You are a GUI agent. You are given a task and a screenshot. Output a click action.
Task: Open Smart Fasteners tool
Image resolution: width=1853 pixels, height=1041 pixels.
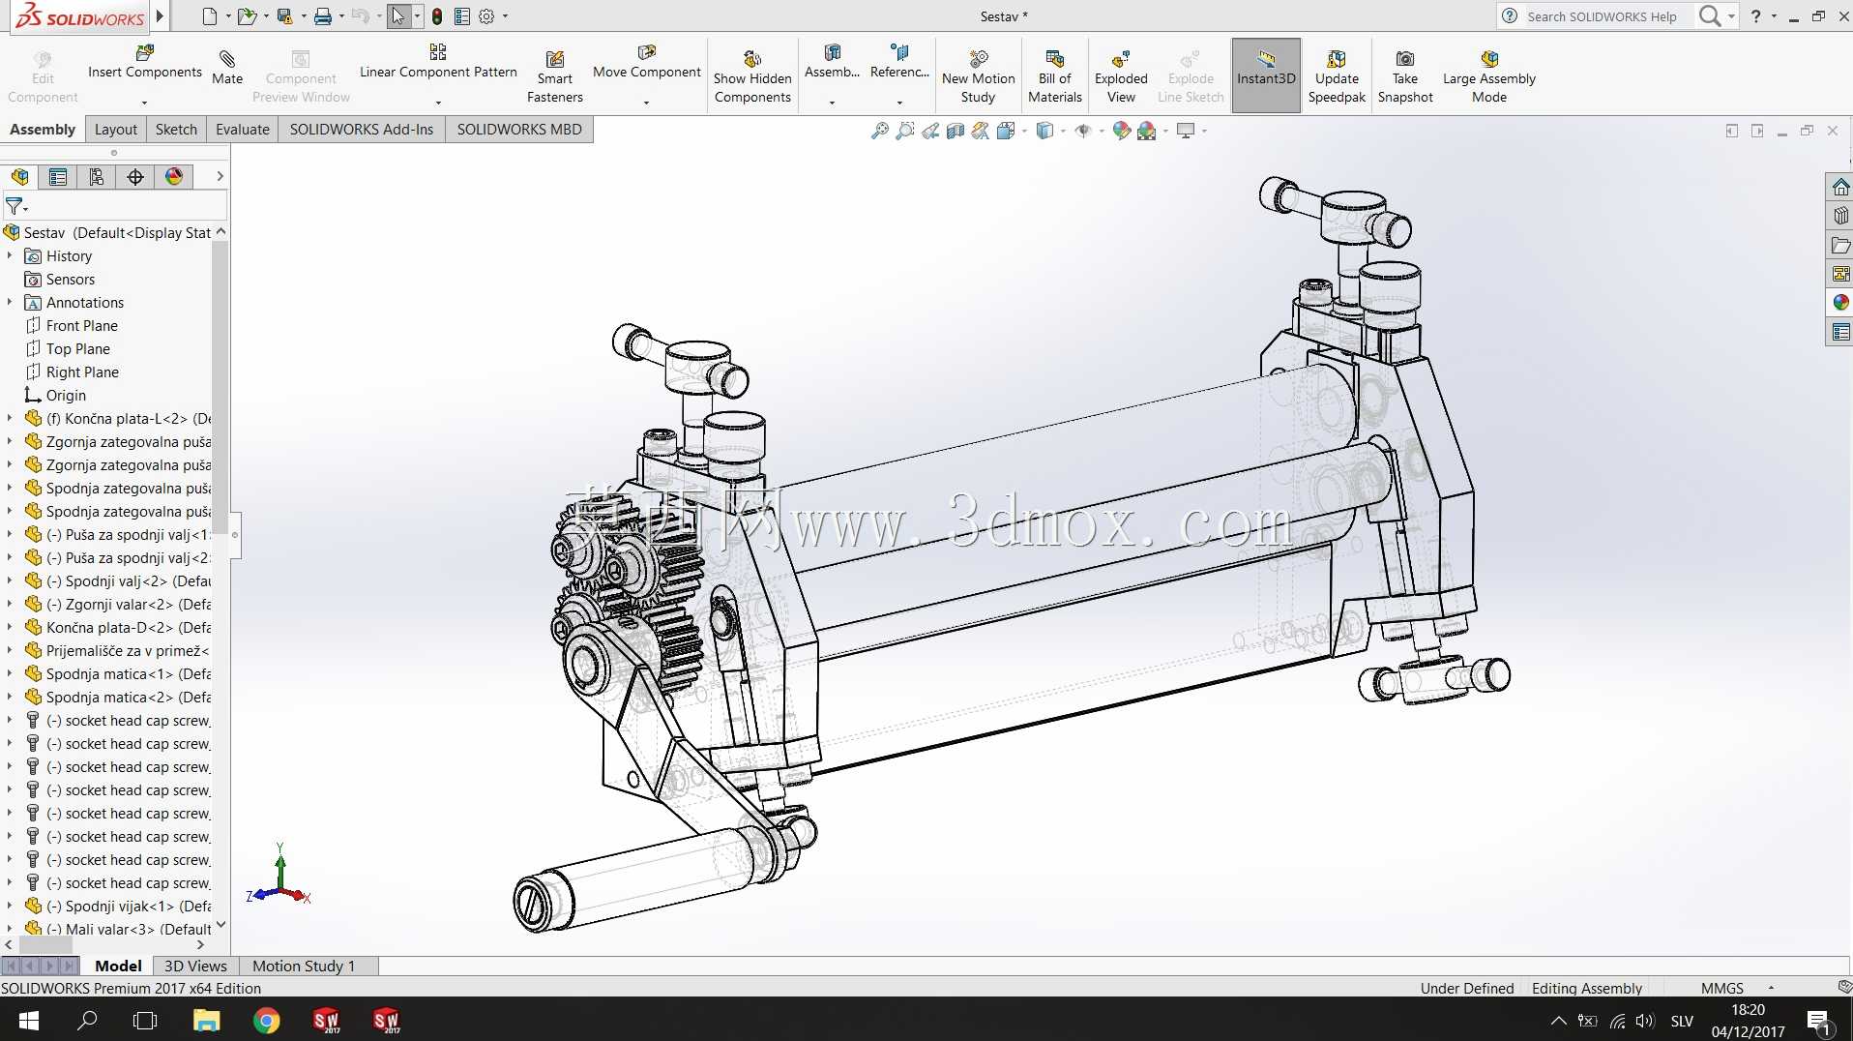(x=554, y=75)
